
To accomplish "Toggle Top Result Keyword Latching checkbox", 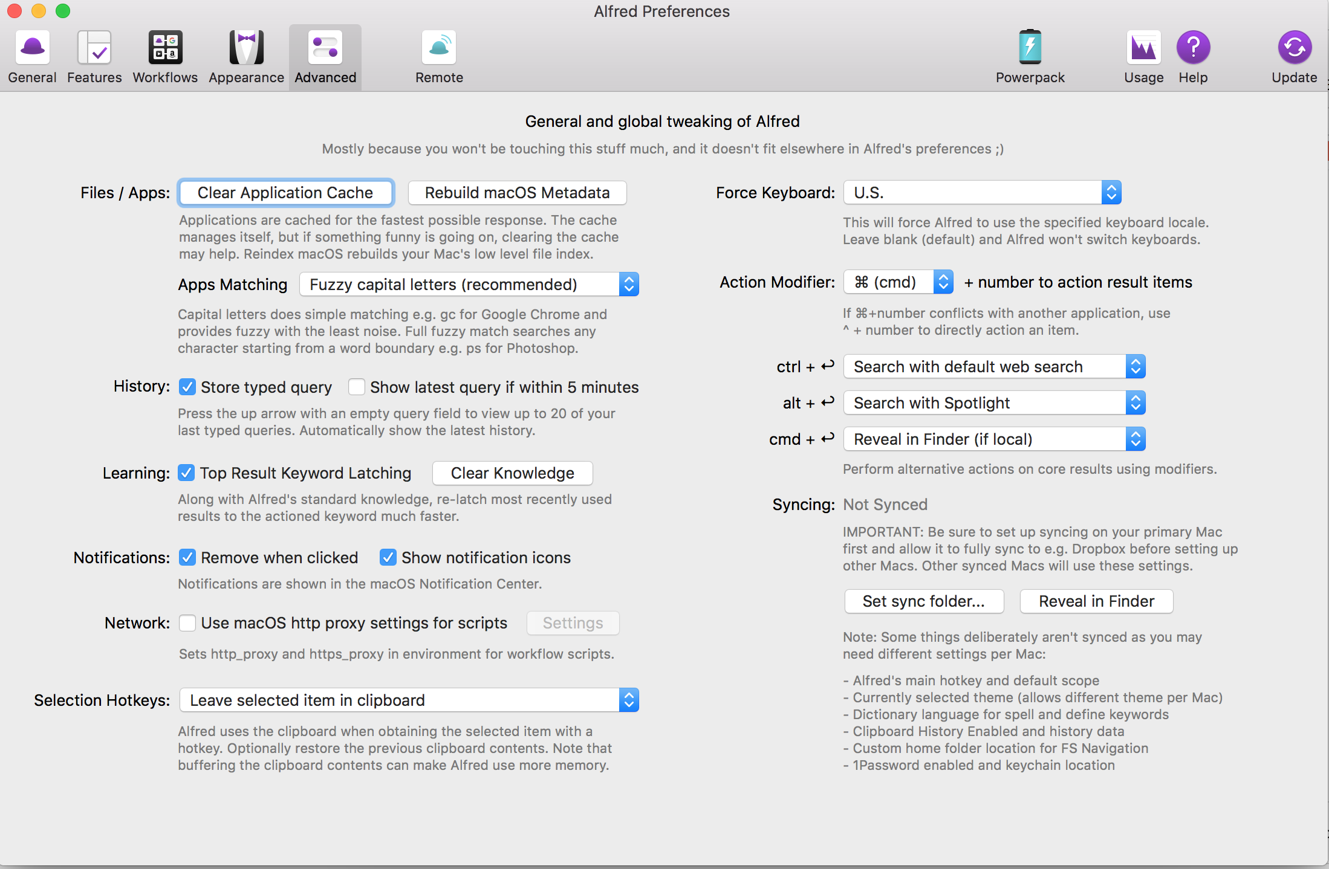I will (x=186, y=473).
